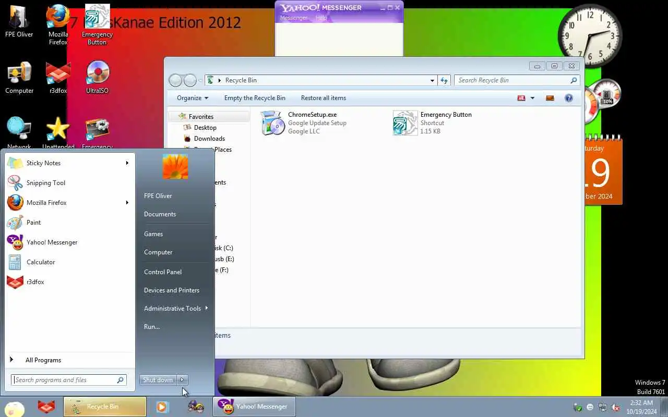Select the Unattended star desktop icon

pos(58,133)
